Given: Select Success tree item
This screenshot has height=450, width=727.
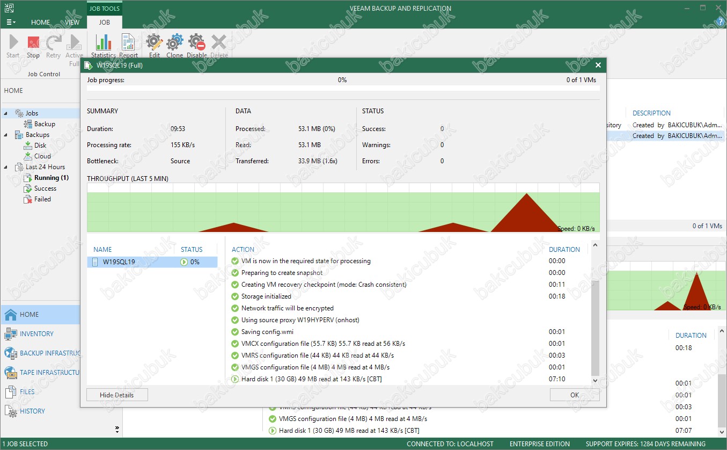Looking at the screenshot, I should click(45, 188).
